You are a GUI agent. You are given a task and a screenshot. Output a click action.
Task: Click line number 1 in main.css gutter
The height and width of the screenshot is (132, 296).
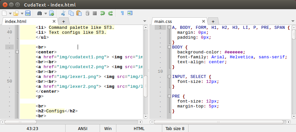[x=160, y=27]
